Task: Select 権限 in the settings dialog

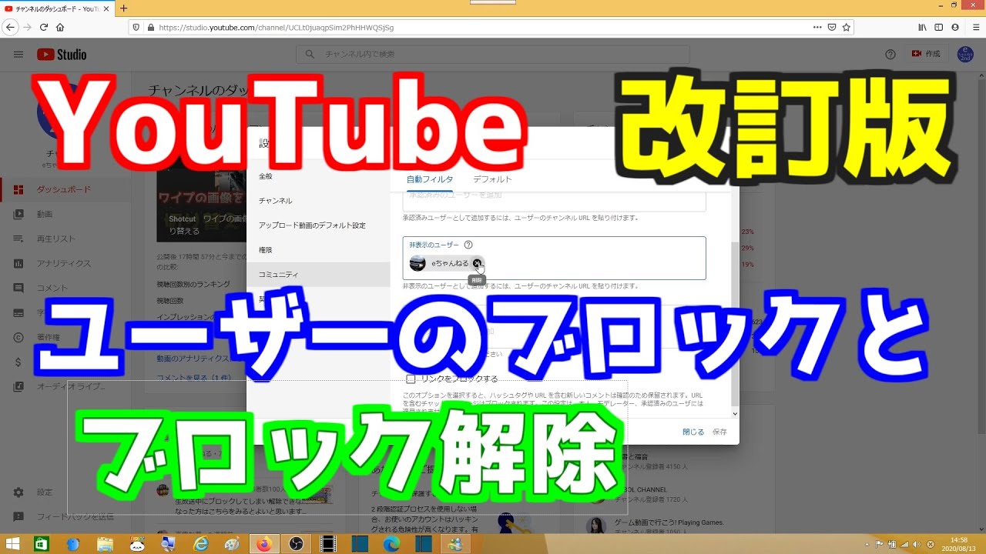Action: [318, 250]
